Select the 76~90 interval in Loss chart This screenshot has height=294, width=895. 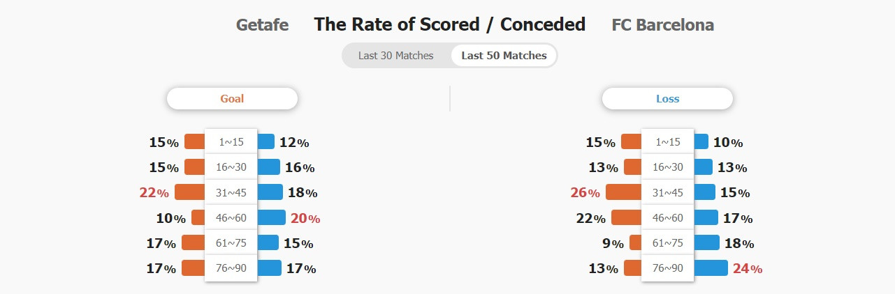coord(667,268)
